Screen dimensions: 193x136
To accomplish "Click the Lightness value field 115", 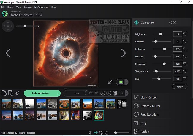I will click(178, 49).
